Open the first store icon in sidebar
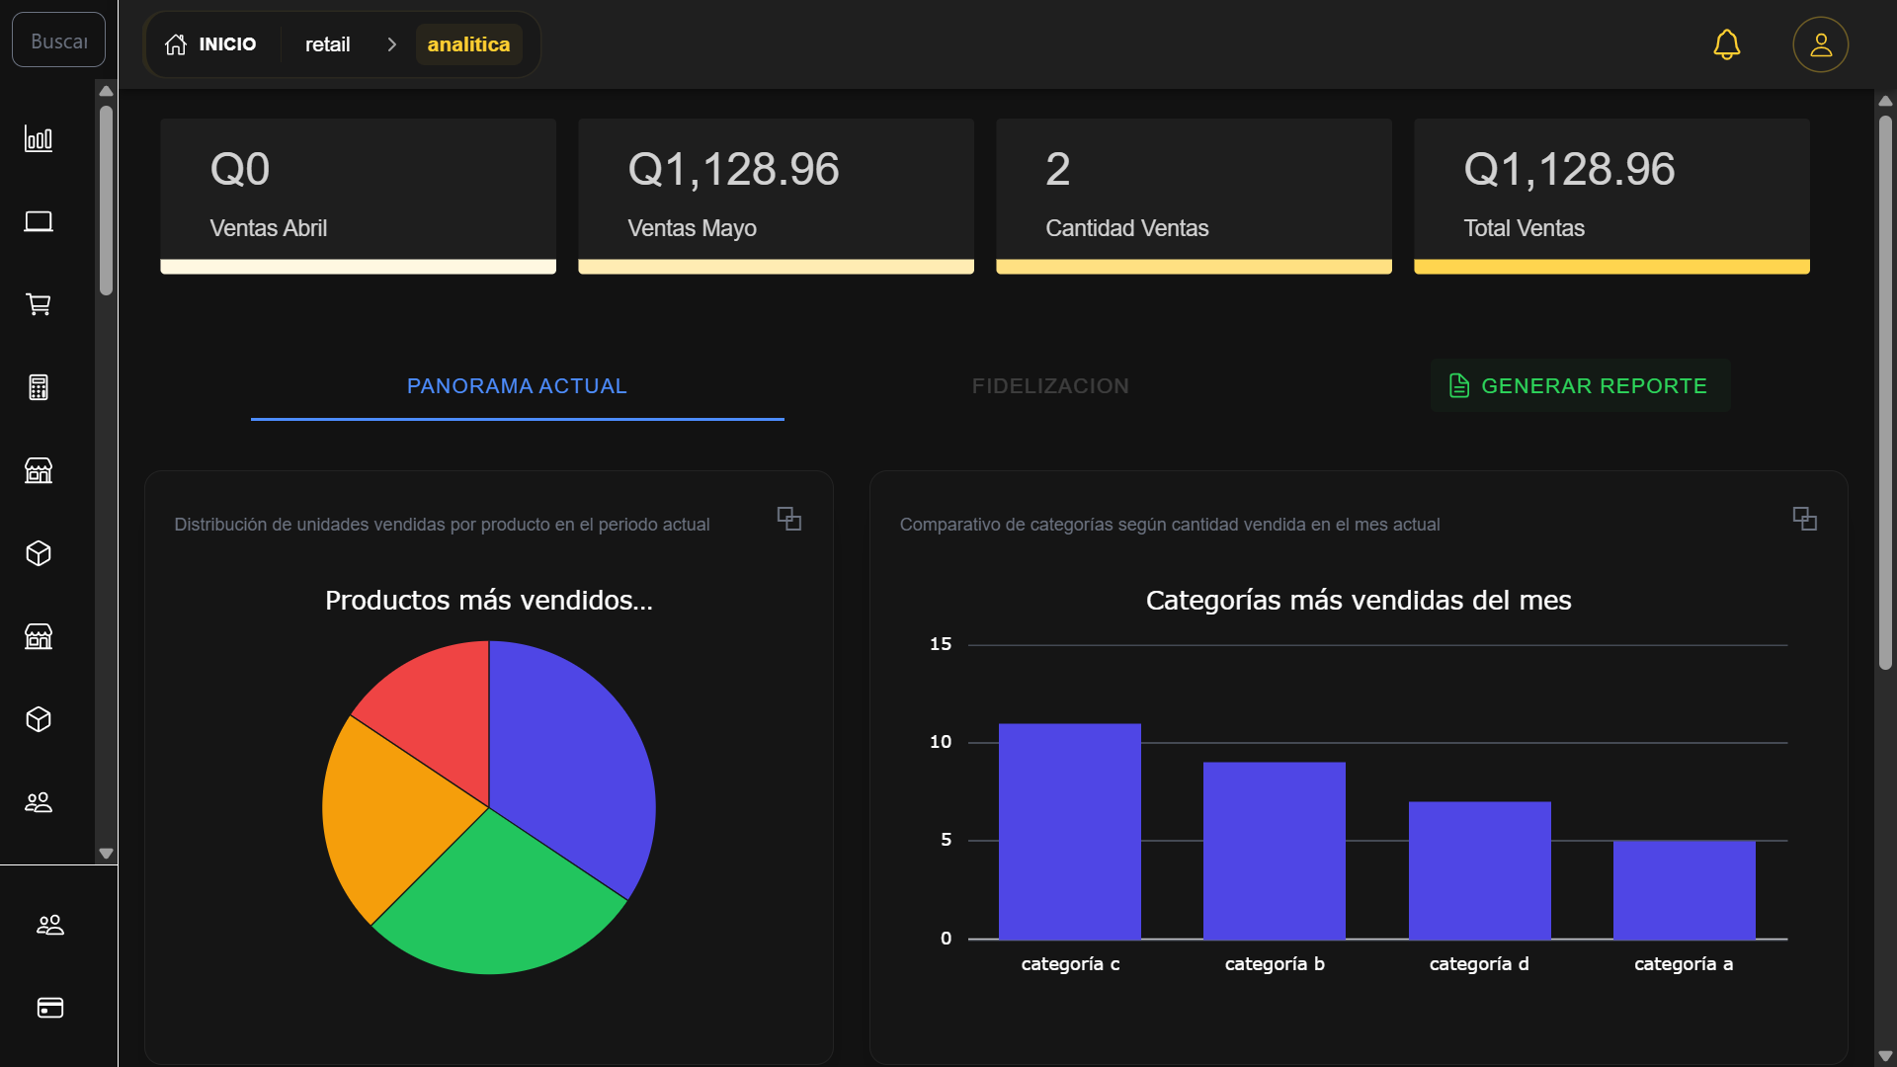 click(x=39, y=470)
